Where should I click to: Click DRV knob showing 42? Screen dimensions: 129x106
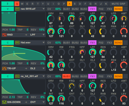tap(51, 52)
